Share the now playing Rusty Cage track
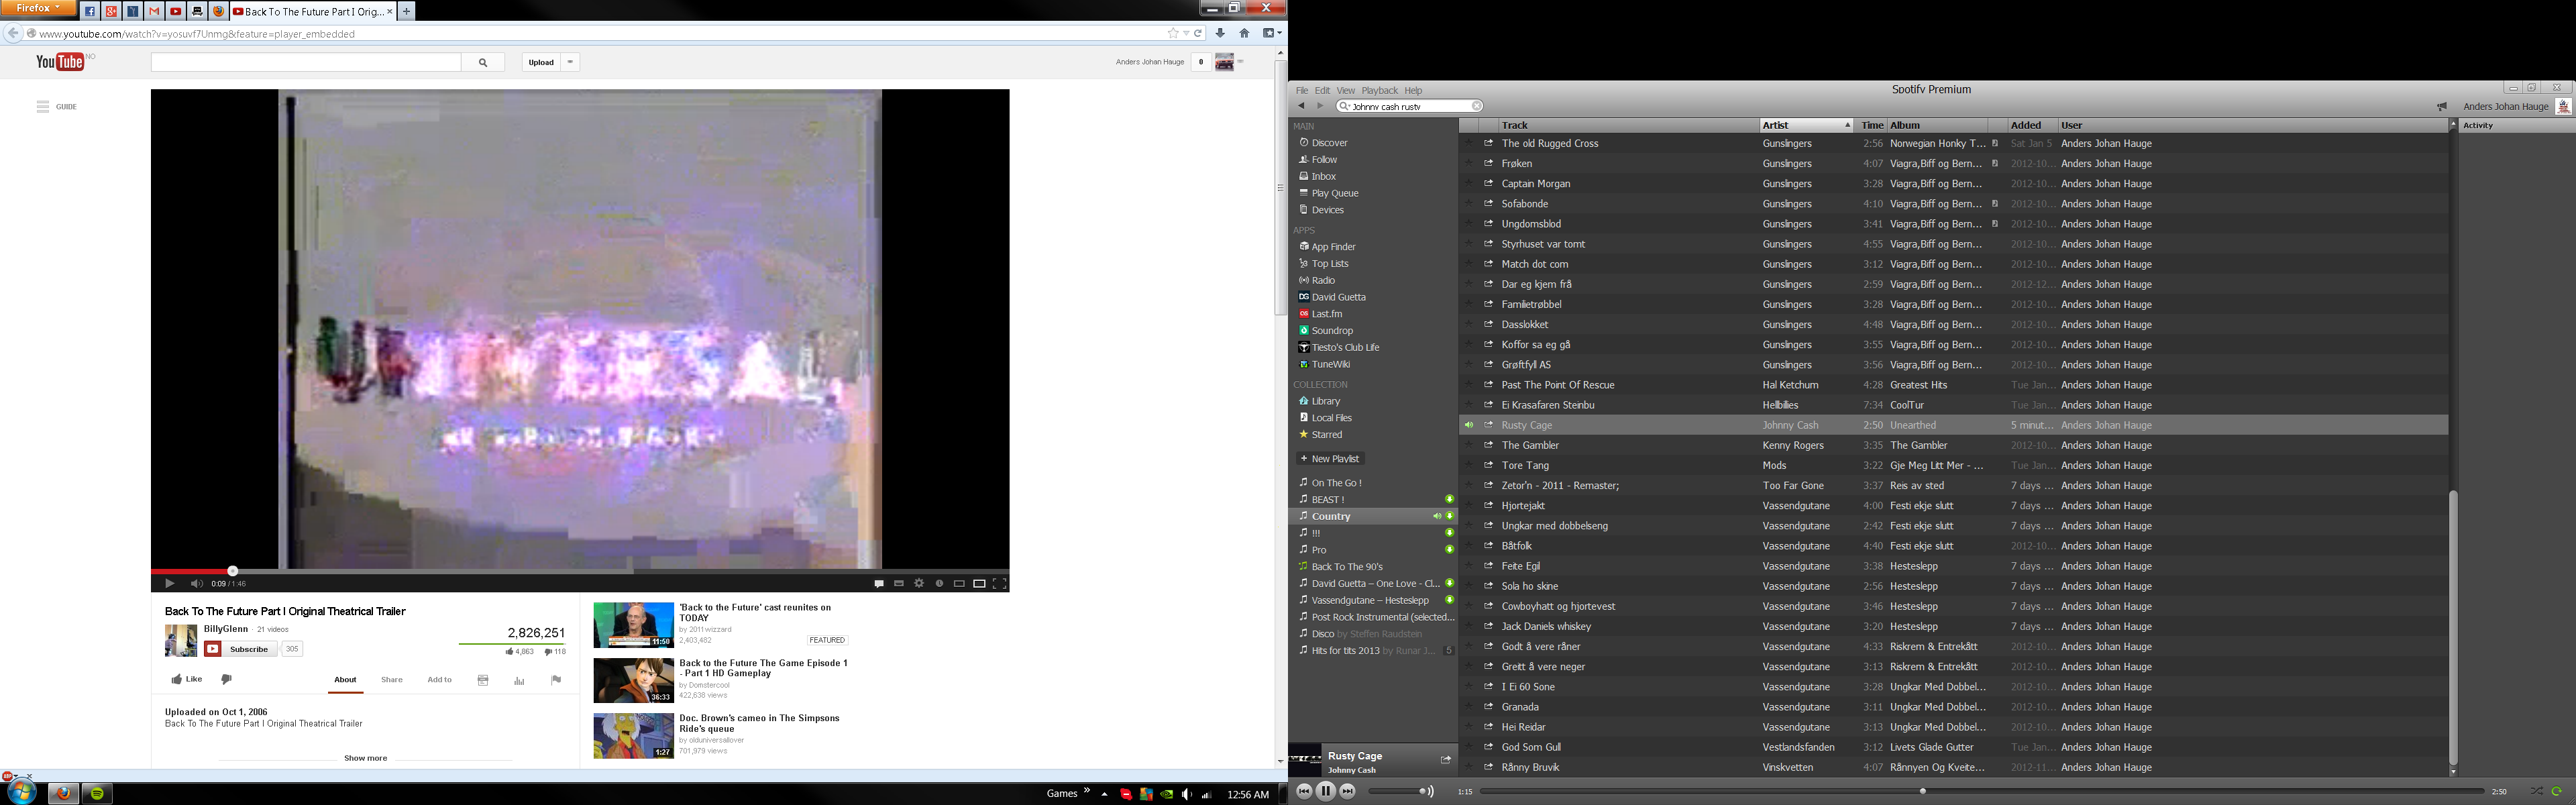The height and width of the screenshot is (805, 2576). tap(1445, 760)
